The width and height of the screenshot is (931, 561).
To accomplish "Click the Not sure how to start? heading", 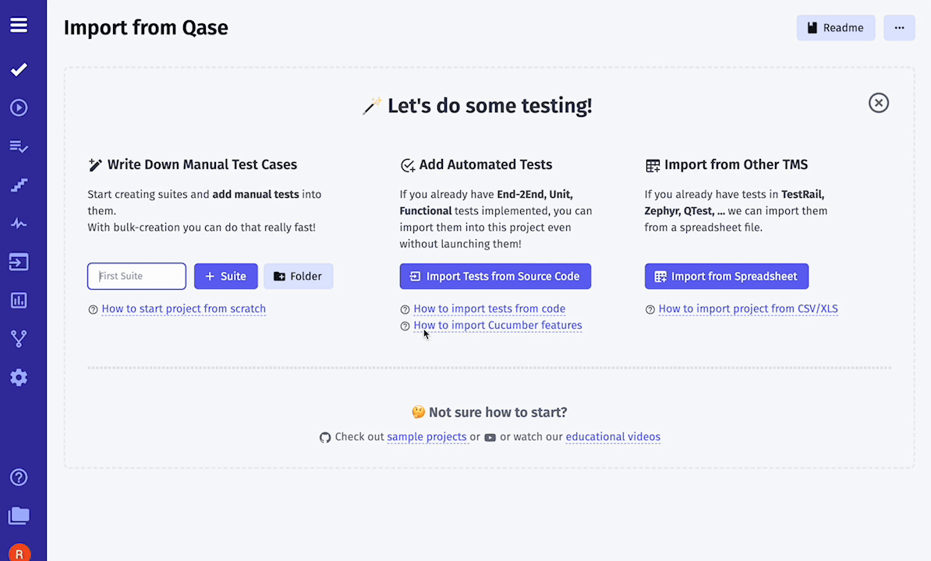I will 498,412.
